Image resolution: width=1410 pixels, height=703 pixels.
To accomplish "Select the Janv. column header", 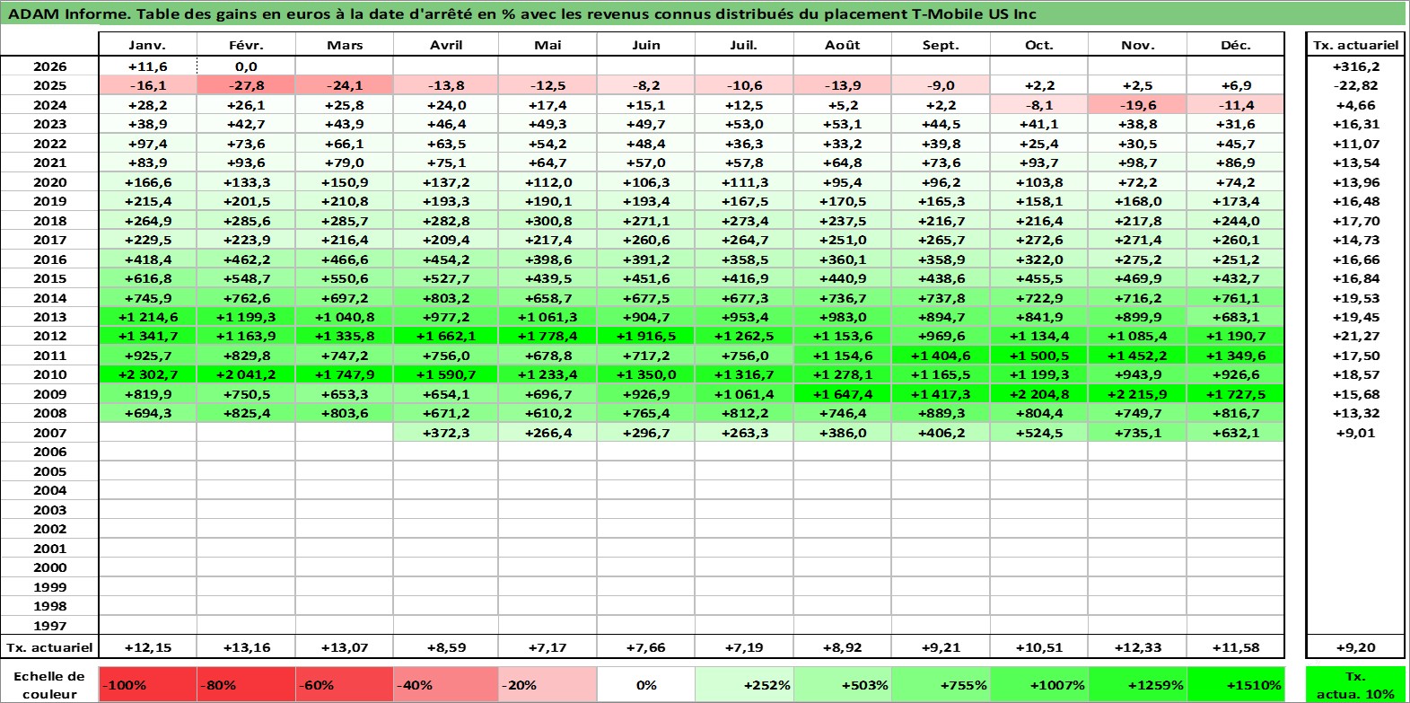I will click(x=147, y=45).
